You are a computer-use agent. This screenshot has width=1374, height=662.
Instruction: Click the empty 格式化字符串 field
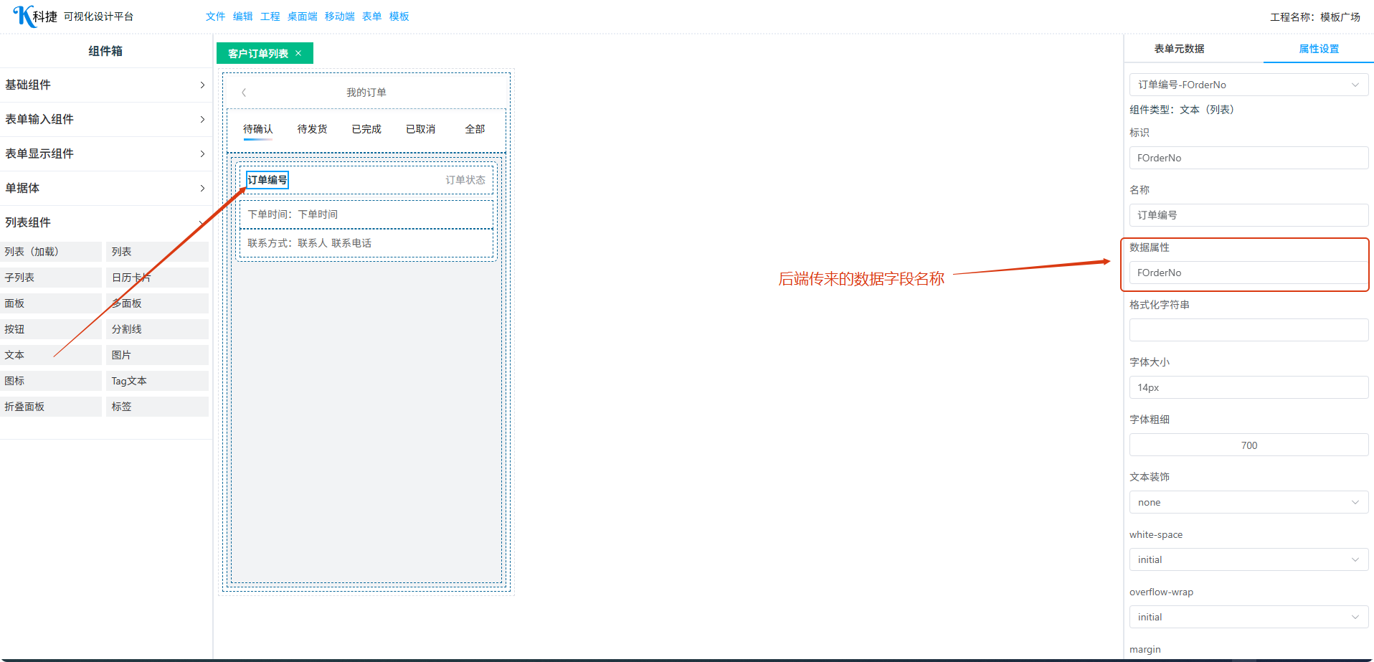tap(1248, 330)
